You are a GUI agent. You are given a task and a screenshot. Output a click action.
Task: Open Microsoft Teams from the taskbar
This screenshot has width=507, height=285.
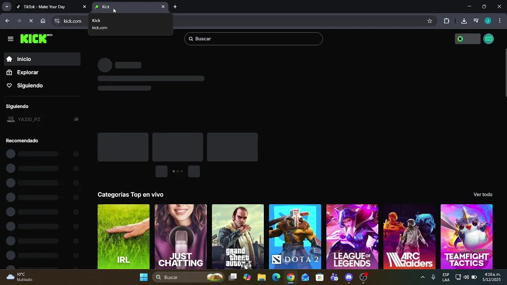pyautogui.click(x=334, y=277)
